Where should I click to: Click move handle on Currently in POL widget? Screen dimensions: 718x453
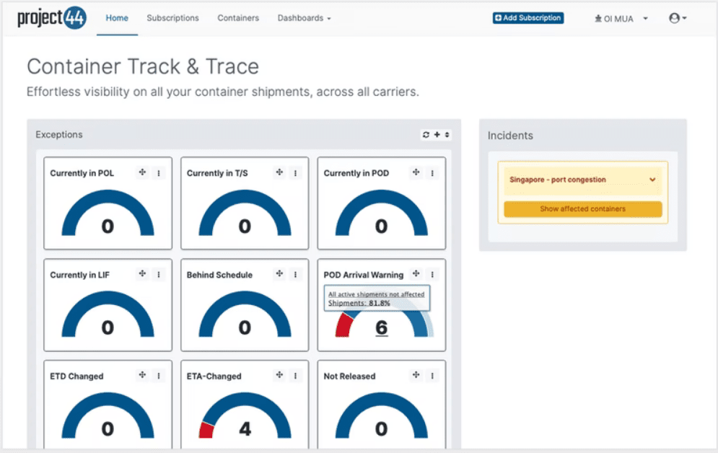click(x=142, y=172)
